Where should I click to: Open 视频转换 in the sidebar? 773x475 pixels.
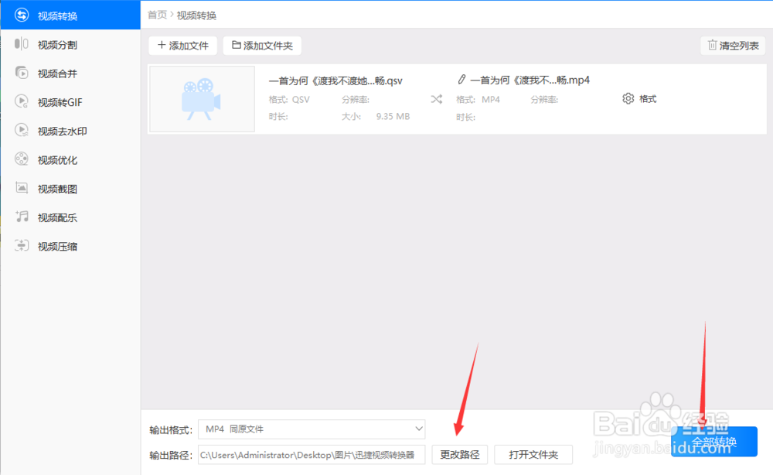point(70,15)
